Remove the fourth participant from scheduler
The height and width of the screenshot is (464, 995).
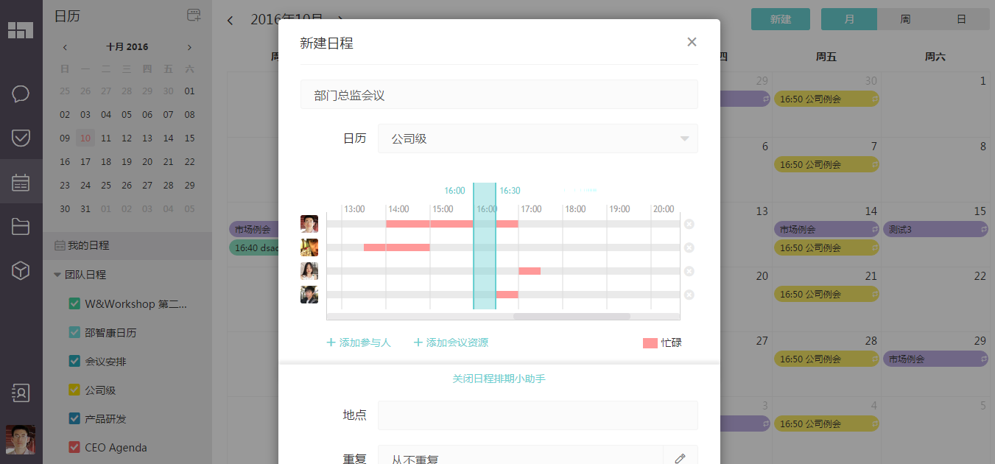tap(689, 295)
